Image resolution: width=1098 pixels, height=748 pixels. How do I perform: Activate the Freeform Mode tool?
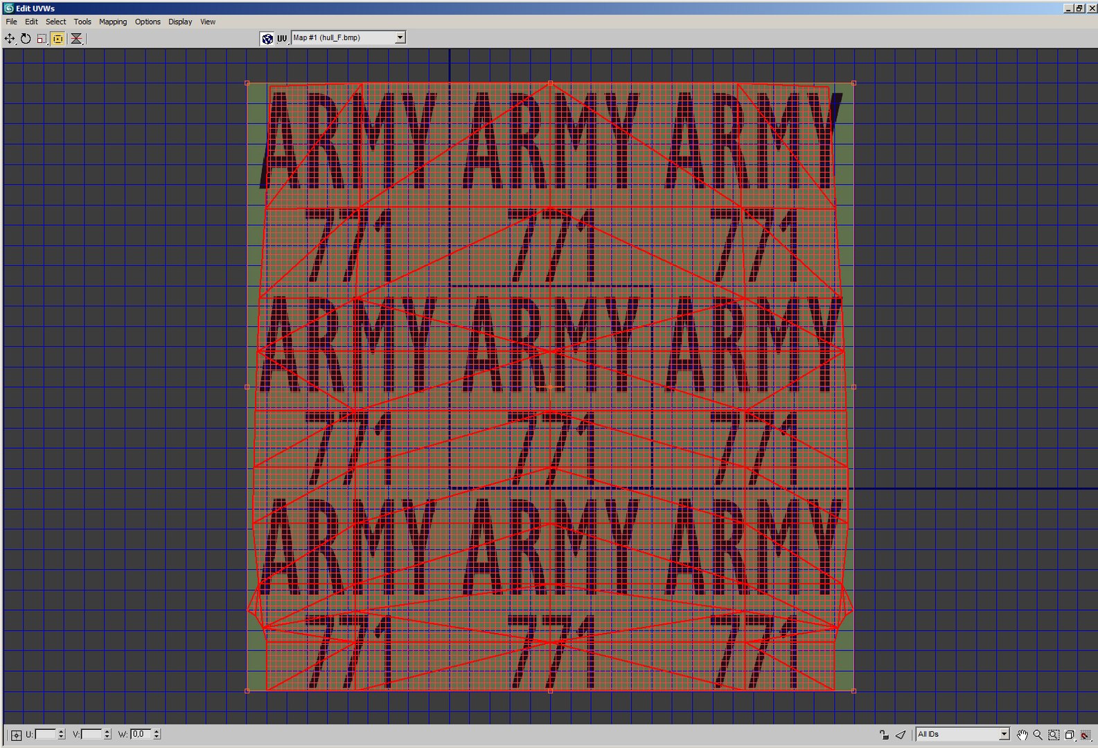(57, 39)
